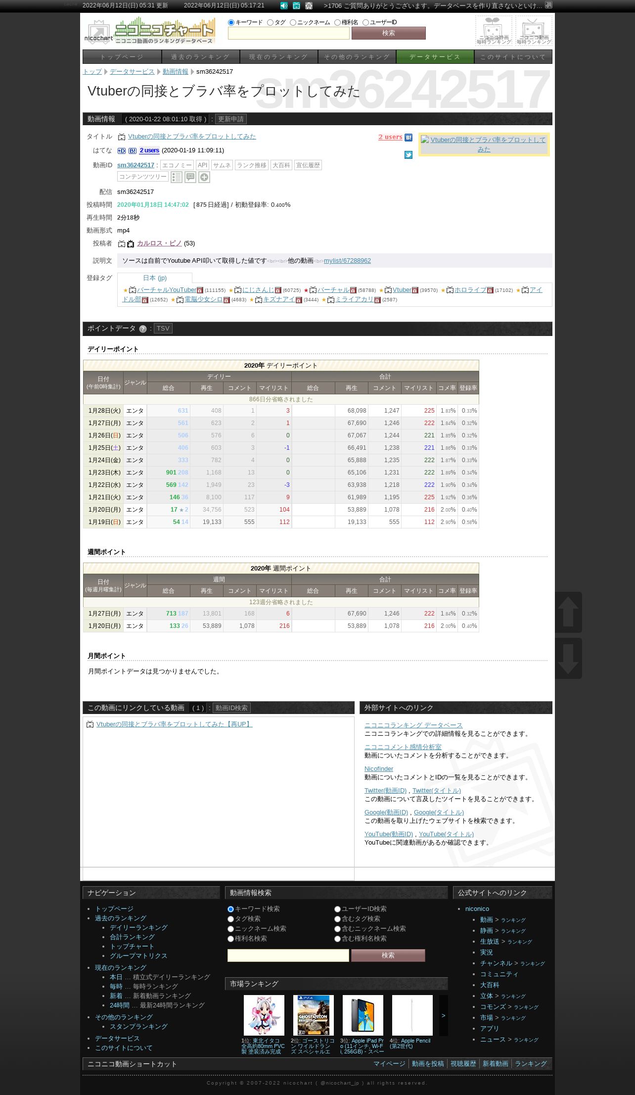Image resolution: width=635 pixels, height=1095 pixels.
Task: Click the speaker icon in top bar
Action: point(284,5)
